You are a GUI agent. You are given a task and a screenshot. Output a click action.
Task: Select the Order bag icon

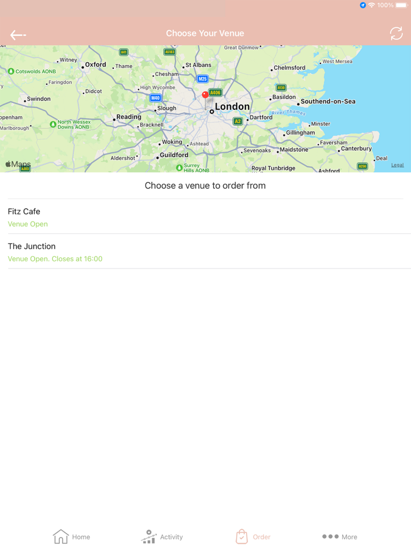pyautogui.click(x=242, y=536)
